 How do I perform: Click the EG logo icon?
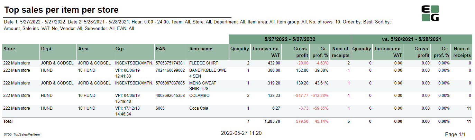click(x=430, y=13)
